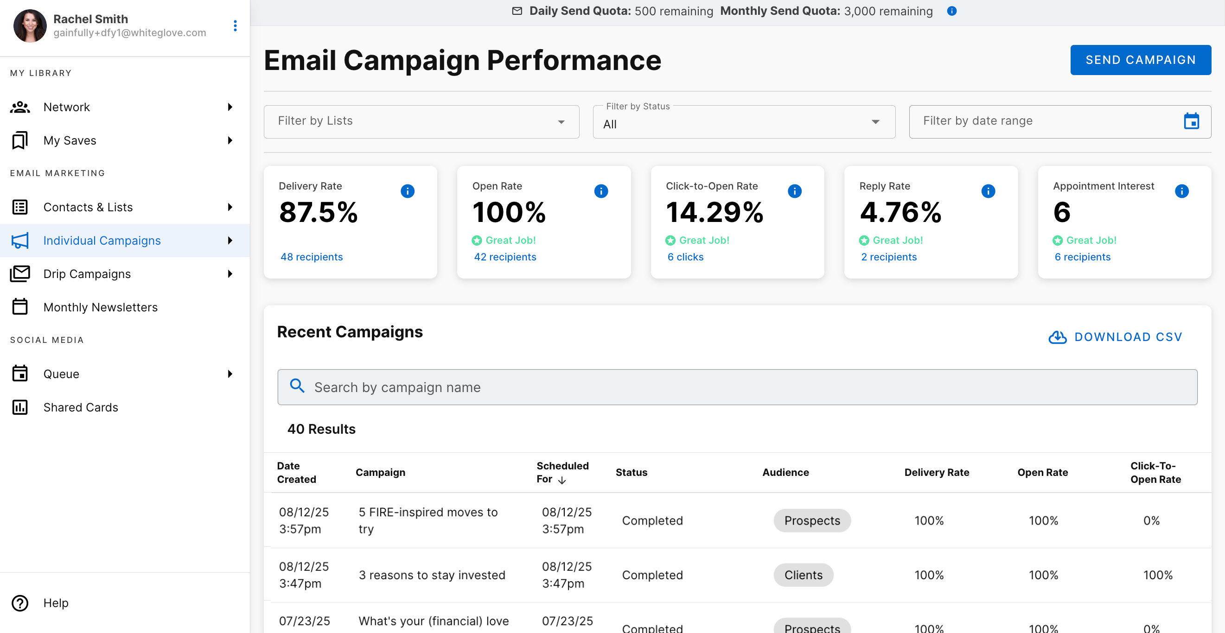This screenshot has width=1225, height=633.
Task: Click the Help question mark icon
Action: click(x=20, y=602)
